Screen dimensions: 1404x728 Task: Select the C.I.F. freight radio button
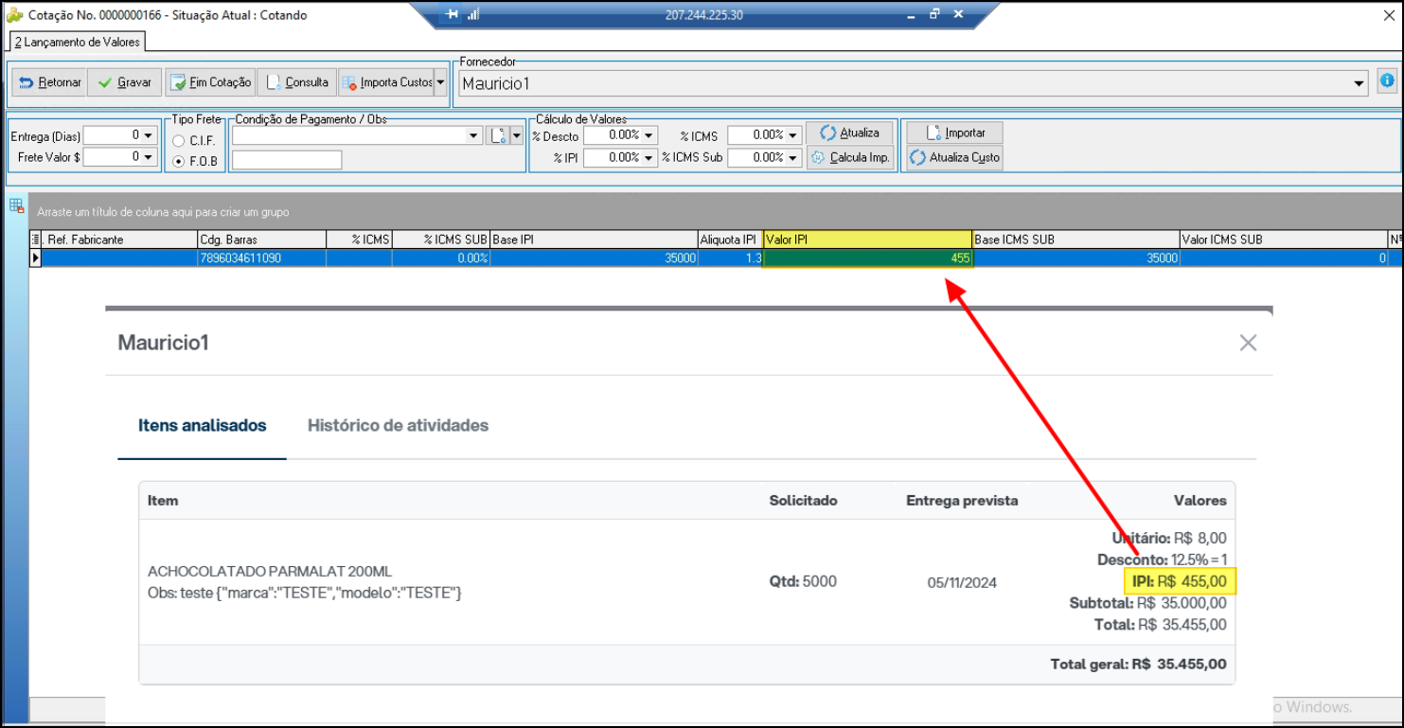(x=179, y=140)
